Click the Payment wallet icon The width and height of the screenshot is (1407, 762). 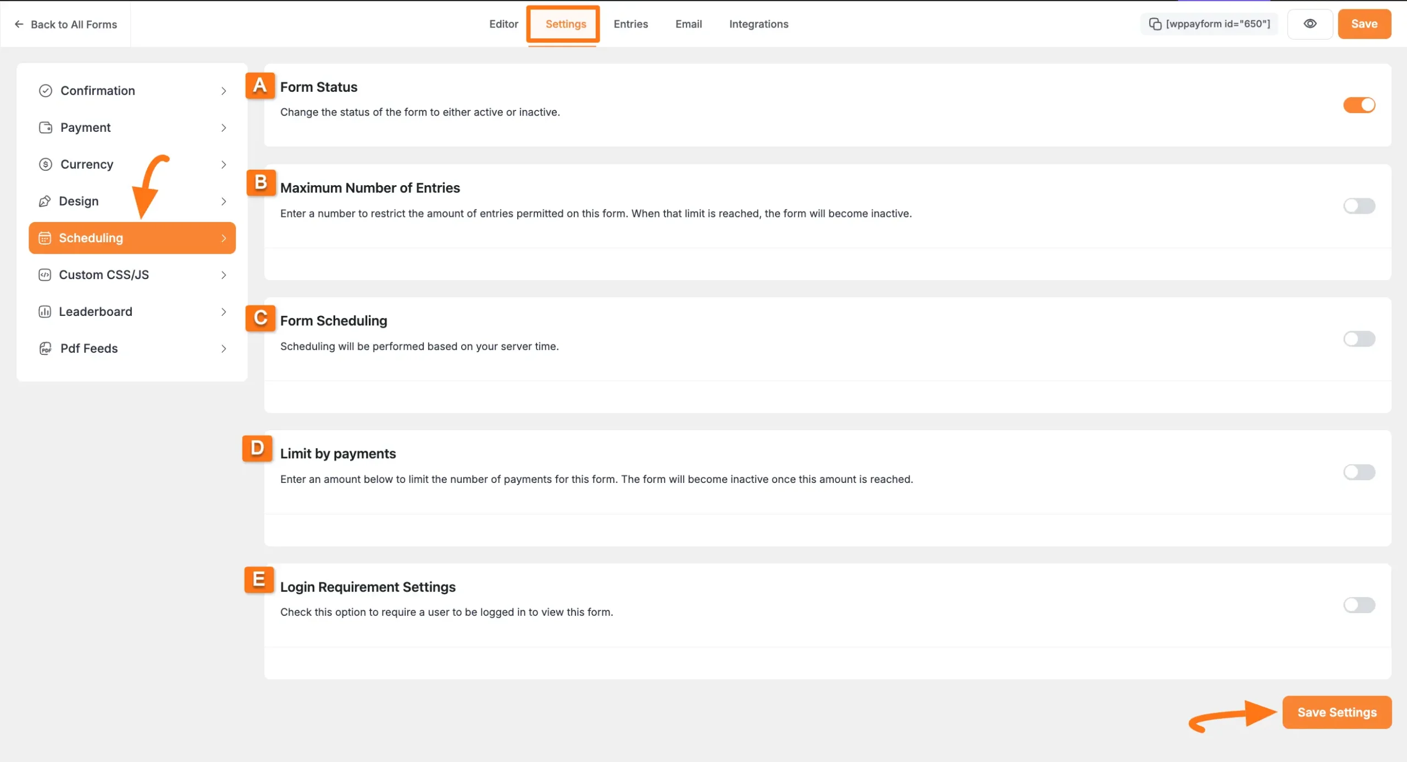tap(45, 127)
